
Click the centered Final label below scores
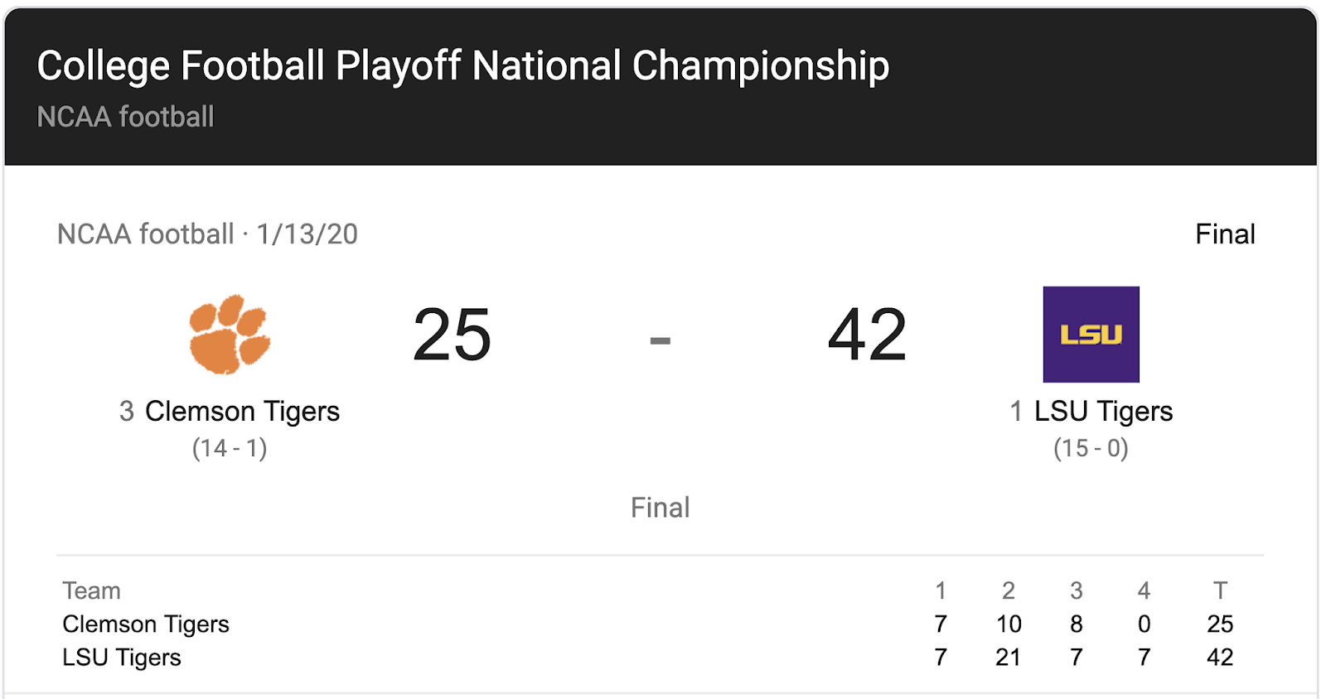tap(660, 508)
